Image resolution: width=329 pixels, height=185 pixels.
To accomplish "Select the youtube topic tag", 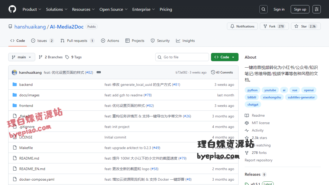I will (x=270, y=90).
